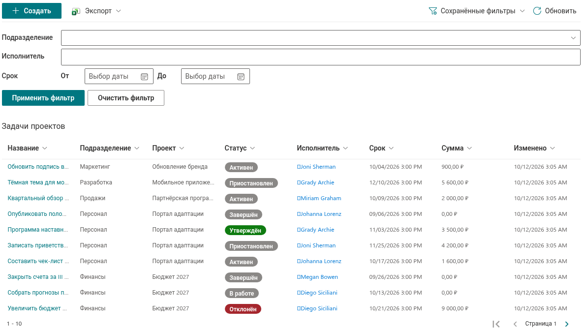
Task: Click the 5 600,00 ₽ amount cell
Action: (x=455, y=182)
